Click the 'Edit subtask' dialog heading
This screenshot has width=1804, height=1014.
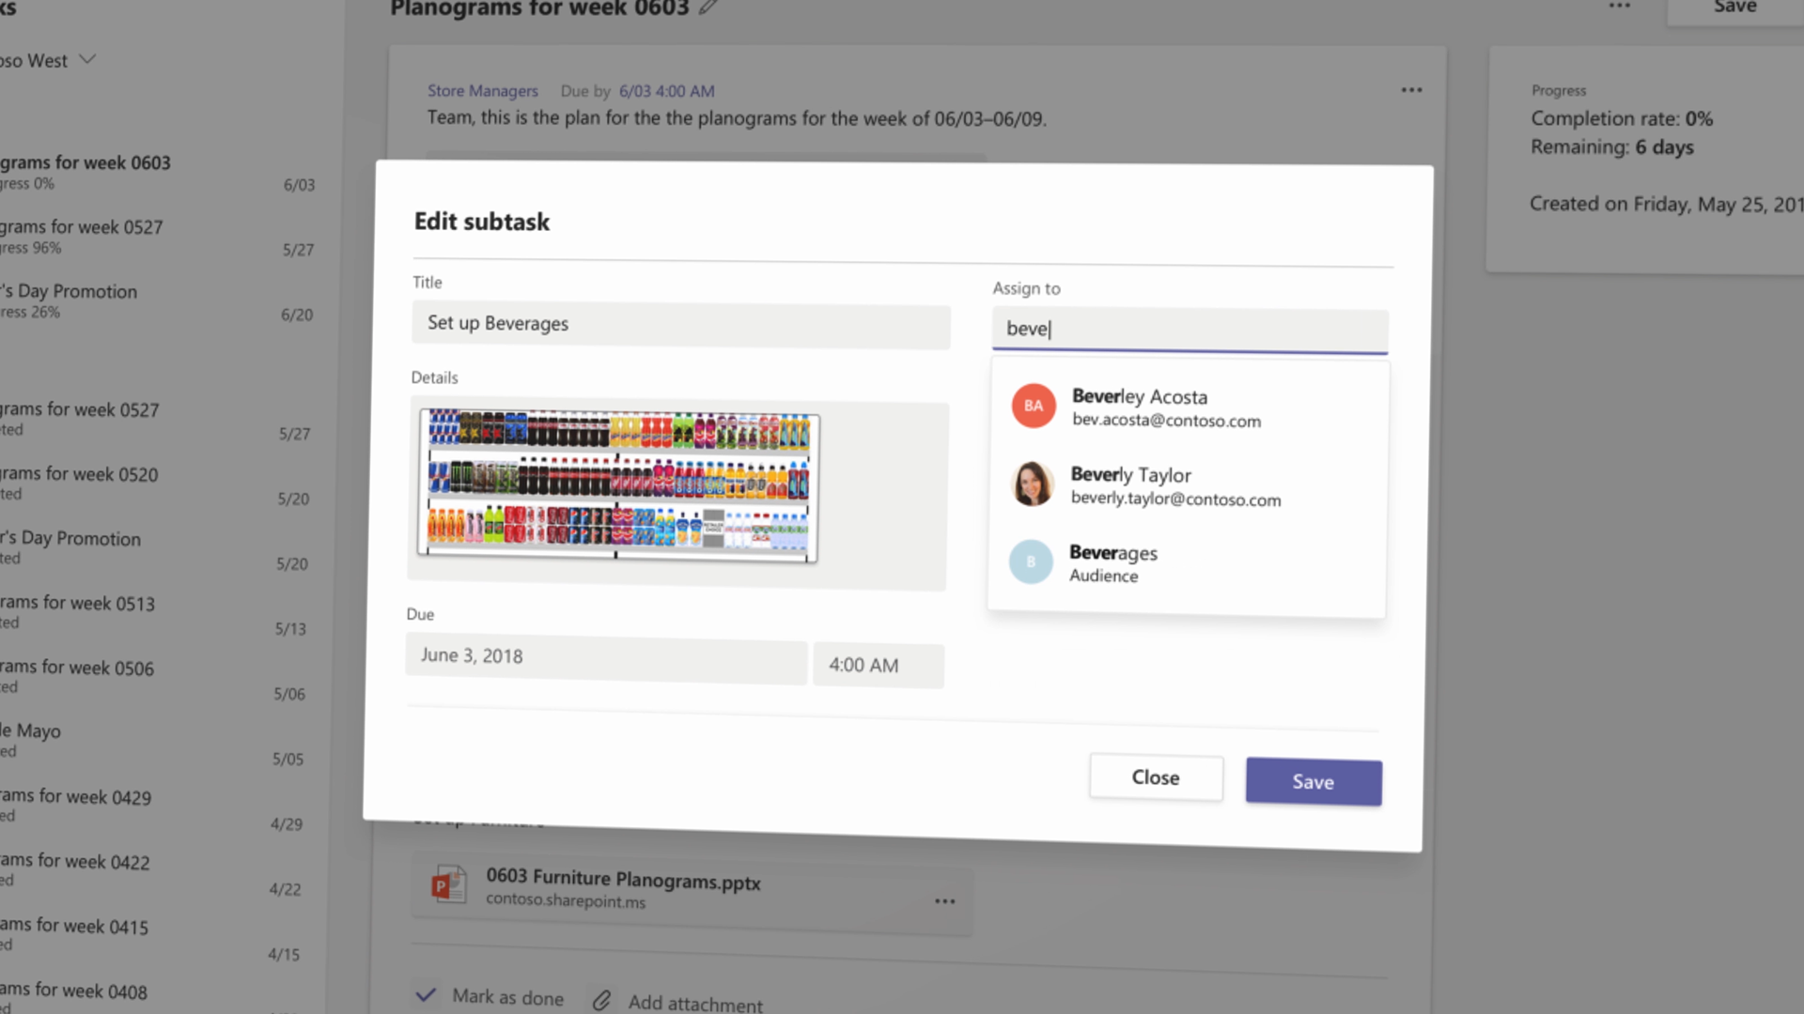(x=482, y=222)
